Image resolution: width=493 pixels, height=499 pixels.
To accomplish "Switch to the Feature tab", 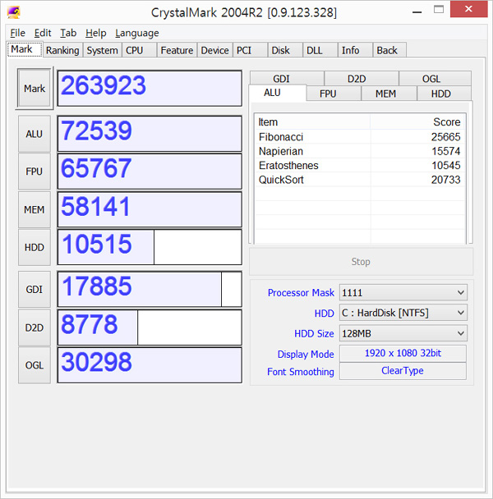I will pyautogui.click(x=177, y=50).
